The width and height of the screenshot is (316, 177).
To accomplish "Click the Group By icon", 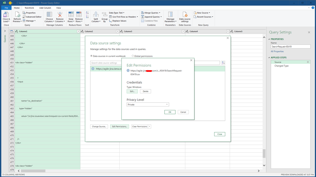I will pyautogui.click(x=104, y=17).
